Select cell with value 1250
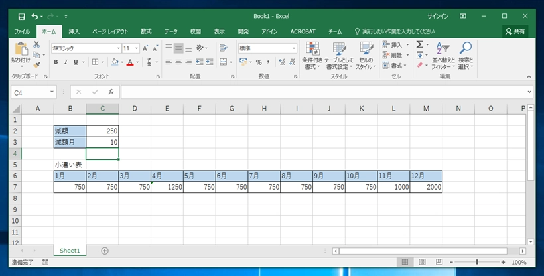The image size is (544, 276). point(167,187)
